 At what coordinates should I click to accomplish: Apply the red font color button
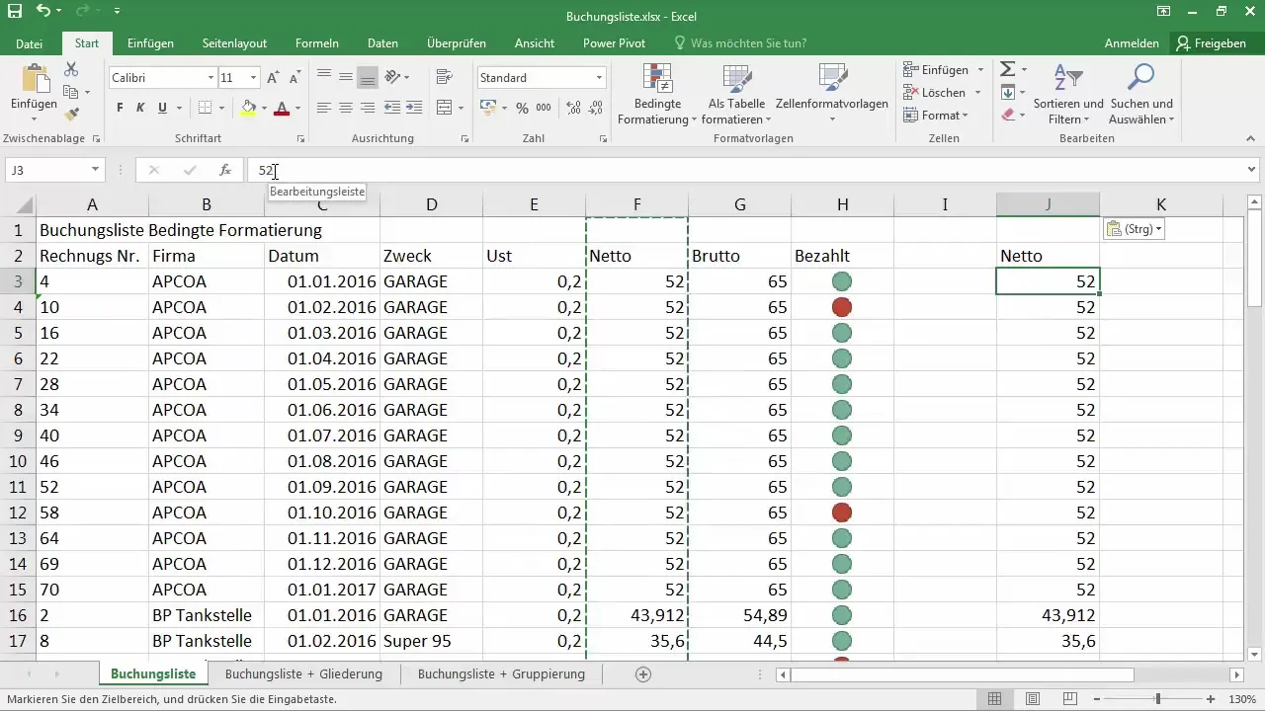click(282, 108)
